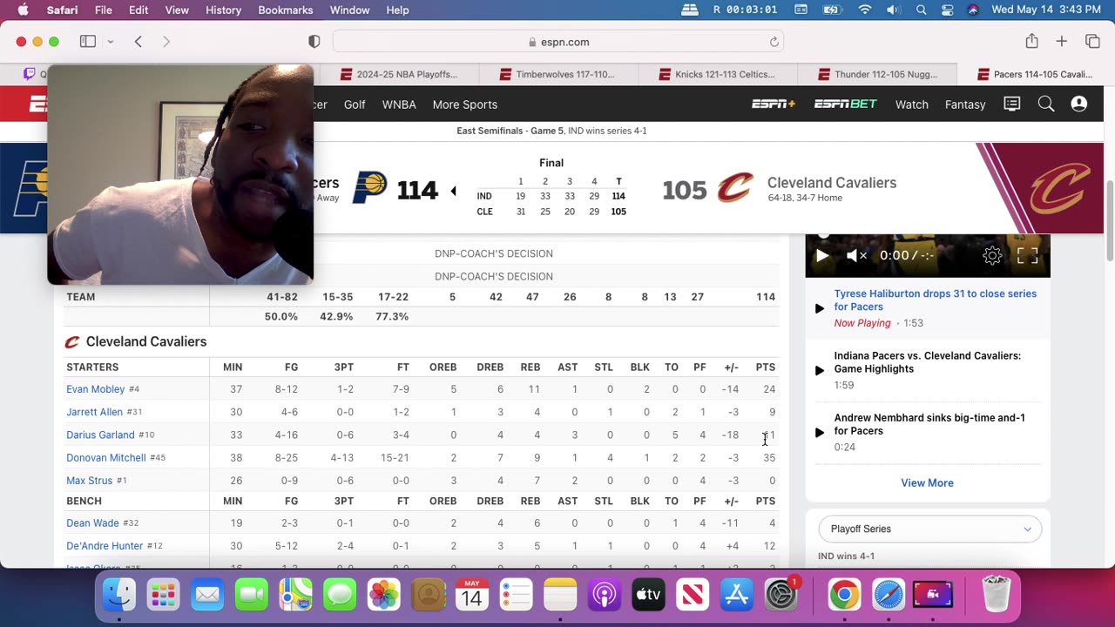Click the Cleveland Cavaliers score logo

[x=735, y=188]
